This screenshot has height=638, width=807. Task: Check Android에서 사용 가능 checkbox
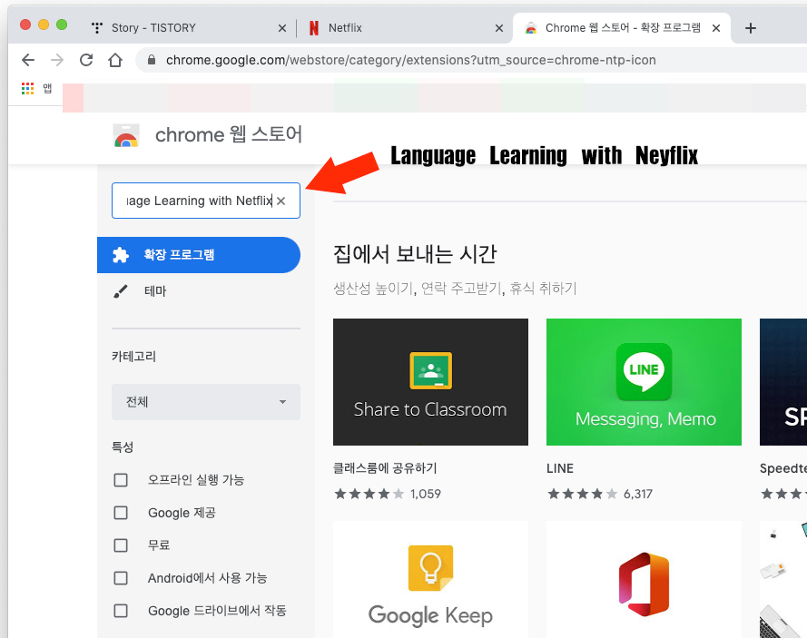pyautogui.click(x=121, y=578)
